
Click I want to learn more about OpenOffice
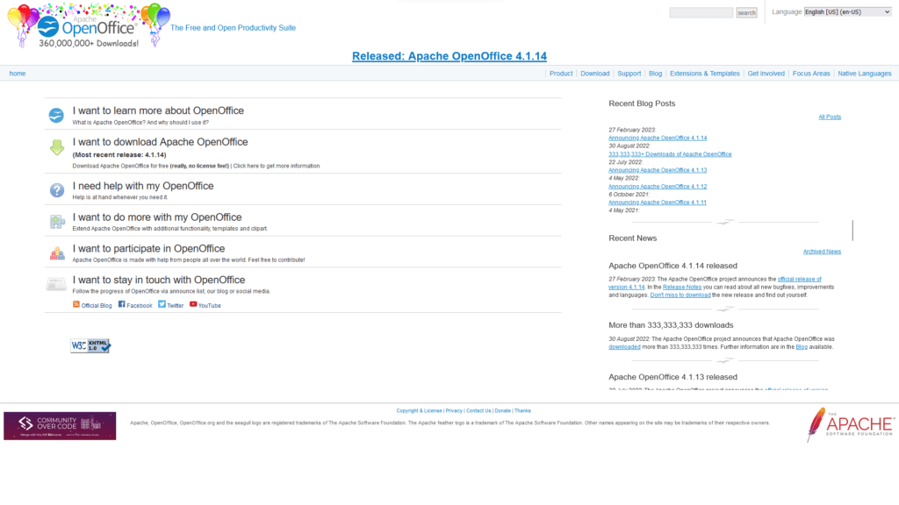158,110
